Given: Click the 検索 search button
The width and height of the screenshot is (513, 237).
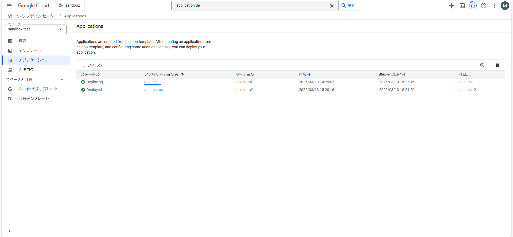Looking at the screenshot, I should pos(349,6).
